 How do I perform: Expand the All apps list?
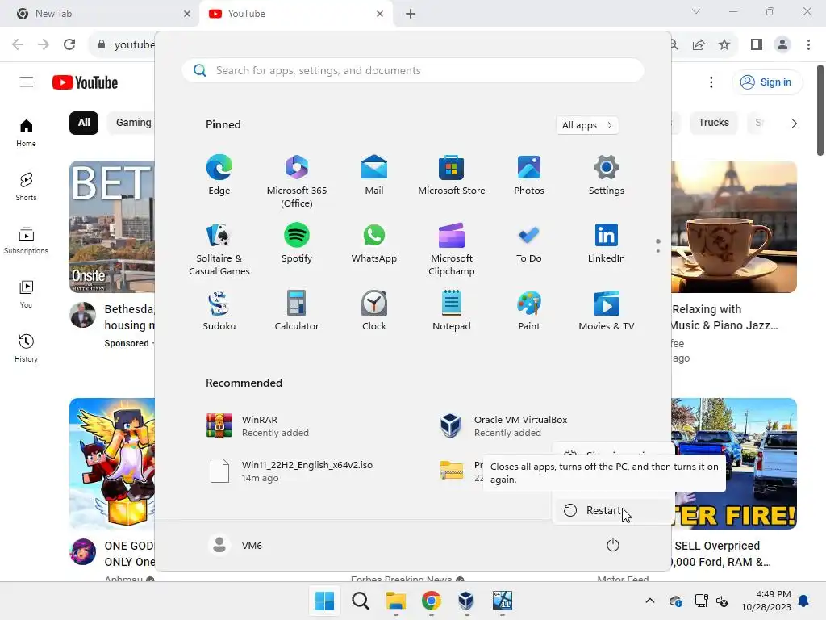[587, 125]
